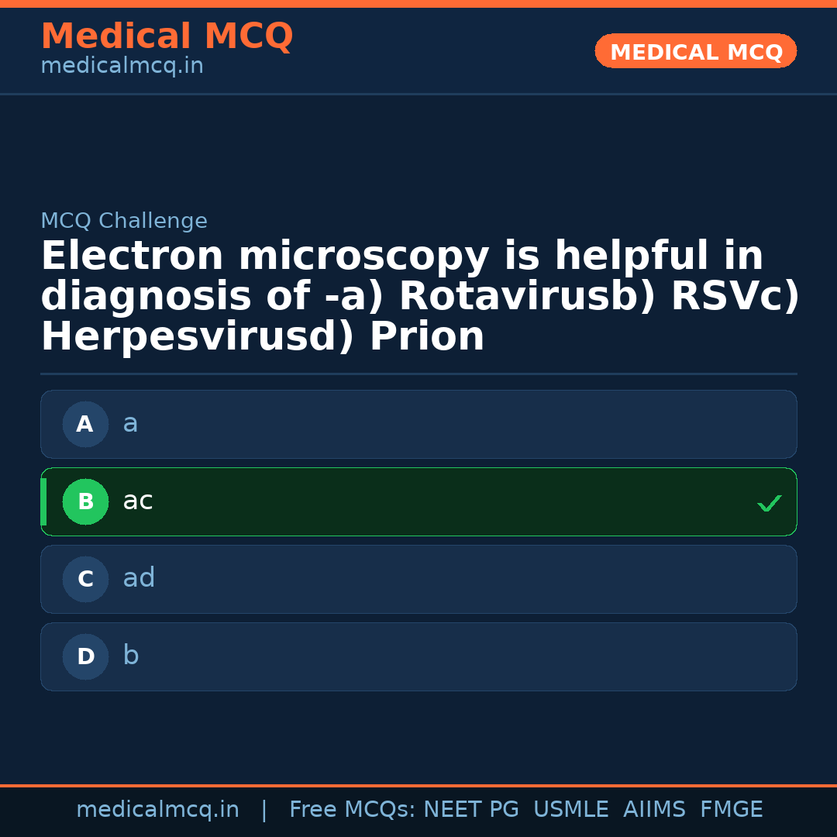Open medicalmcq.in link in the footer
The height and width of the screenshot is (837, 837).
(157, 810)
